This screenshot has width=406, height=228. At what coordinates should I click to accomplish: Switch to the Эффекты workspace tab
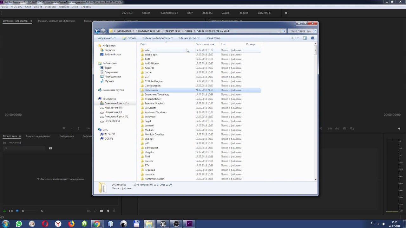click(207, 13)
